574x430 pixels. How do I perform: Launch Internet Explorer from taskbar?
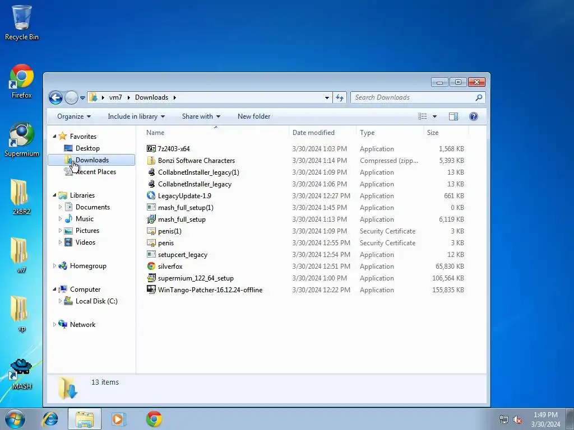tap(50, 419)
